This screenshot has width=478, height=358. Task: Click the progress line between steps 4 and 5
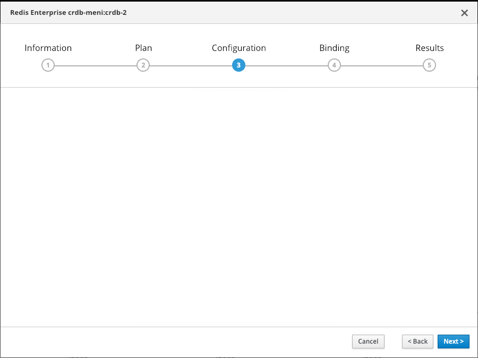tap(381, 66)
